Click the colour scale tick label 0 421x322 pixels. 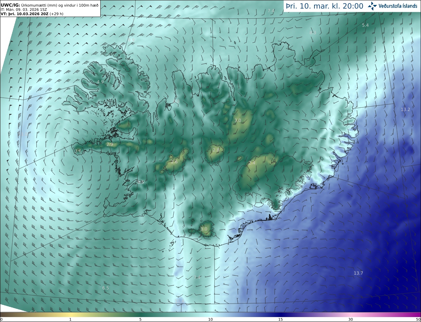[x=1, y=319]
